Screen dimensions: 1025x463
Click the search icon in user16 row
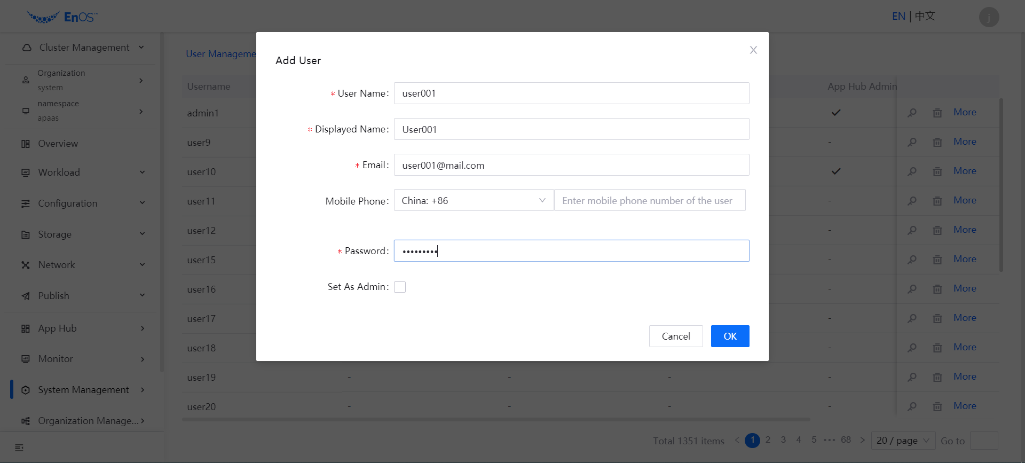[912, 289]
